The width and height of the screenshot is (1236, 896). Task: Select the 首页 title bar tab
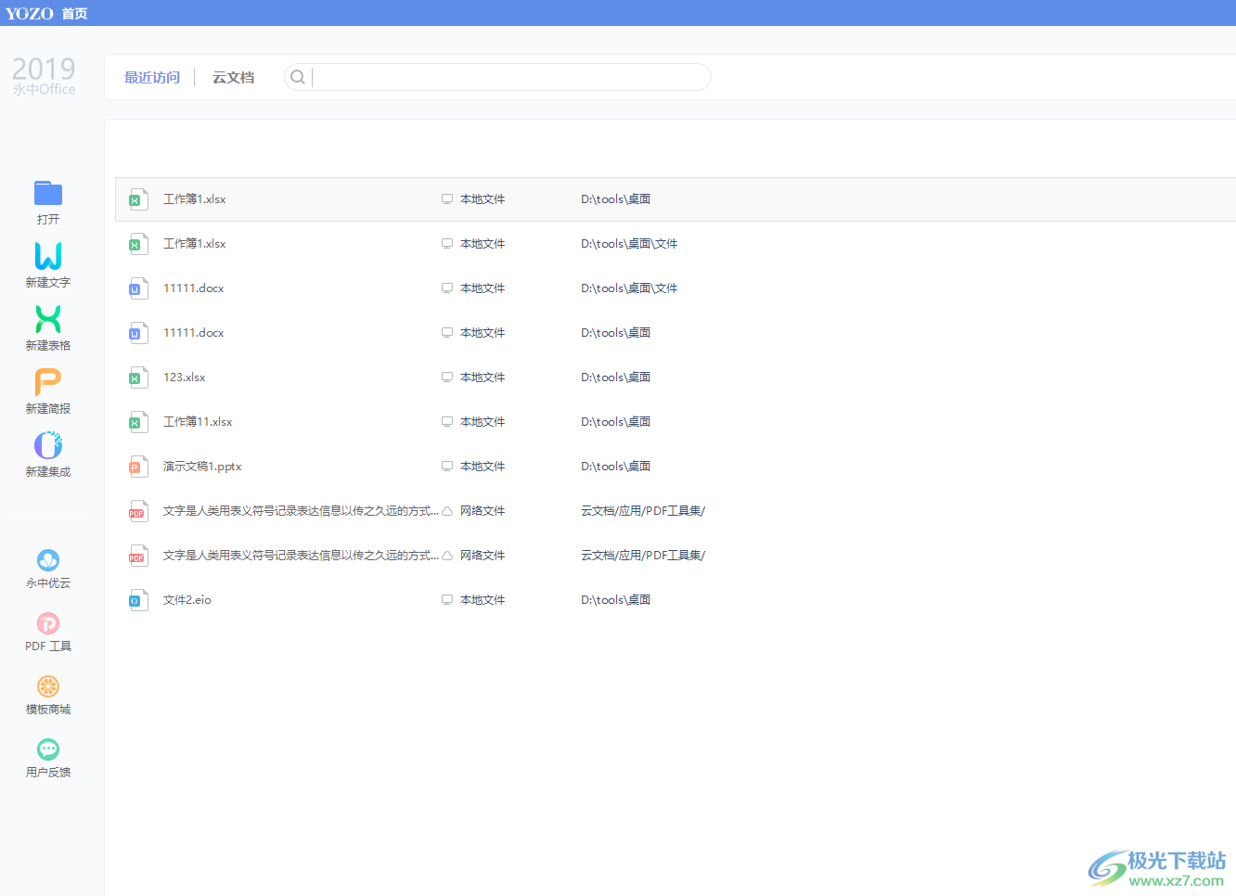point(74,13)
